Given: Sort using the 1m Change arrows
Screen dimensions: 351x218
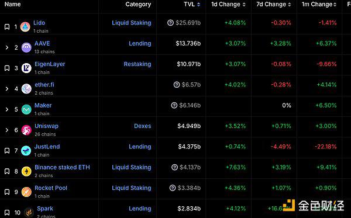Looking at the screenshot, I should [x=335, y=5].
